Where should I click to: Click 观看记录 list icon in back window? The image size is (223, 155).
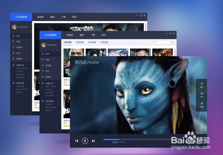tap(13, 65)
